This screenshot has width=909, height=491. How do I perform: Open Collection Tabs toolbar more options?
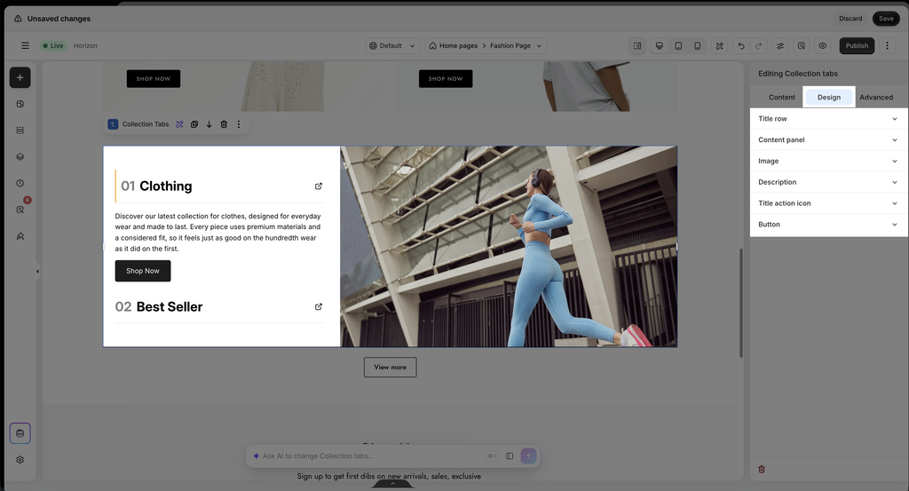(238, 124)
